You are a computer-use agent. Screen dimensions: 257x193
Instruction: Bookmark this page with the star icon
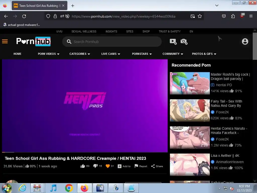coord(200,16)
